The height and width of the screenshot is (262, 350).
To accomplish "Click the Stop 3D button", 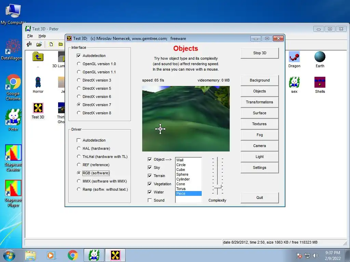I will click(260, 53).
